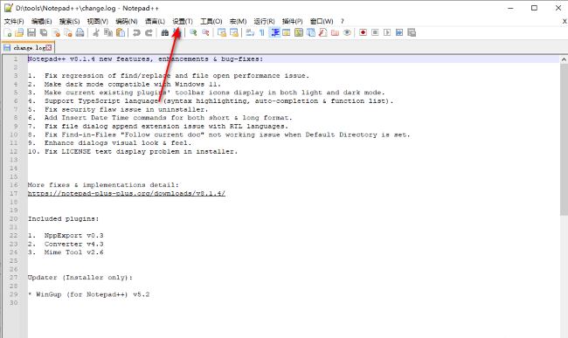Toggle synchronize vertical scrolling icon

pos(222,33)
